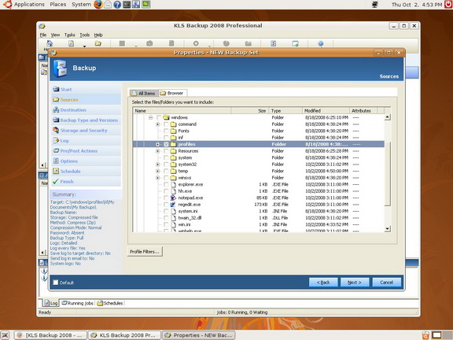Viewport: 453px width, 340px height.
Task: Open the File menu in KLS Backup
Action: (x=43, y=35)
